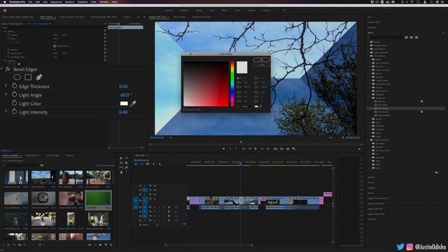Play the sequence in Program monitor
Screen dimensions: 448x252
click(255, 148)
